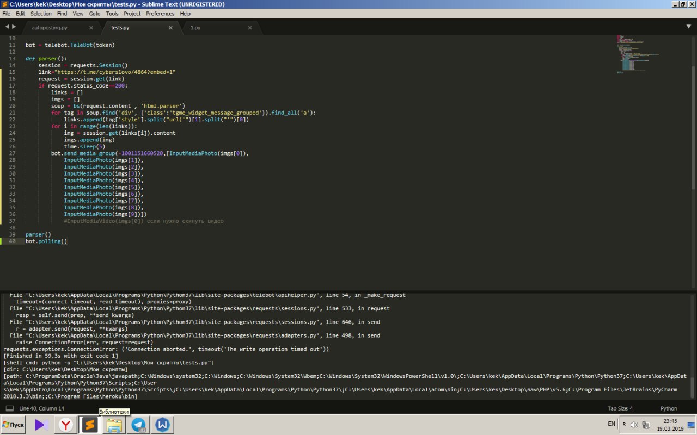
Task: Click '[Finished in 59.3s with exit code 1]'
Action: [60, 356]
